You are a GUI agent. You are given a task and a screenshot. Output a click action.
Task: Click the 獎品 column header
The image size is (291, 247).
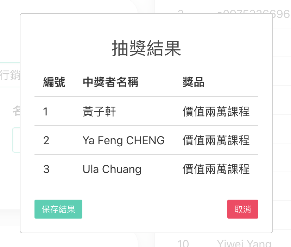coord(194,82)
